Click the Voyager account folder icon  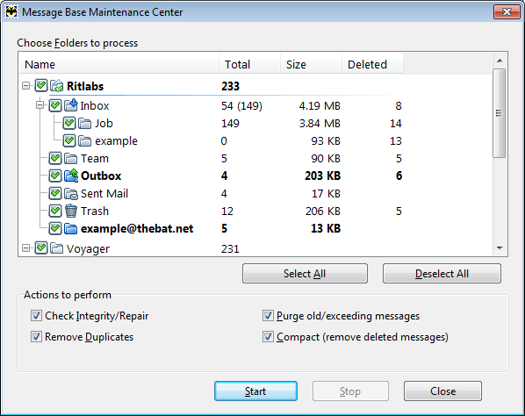[x=56, y=248]
